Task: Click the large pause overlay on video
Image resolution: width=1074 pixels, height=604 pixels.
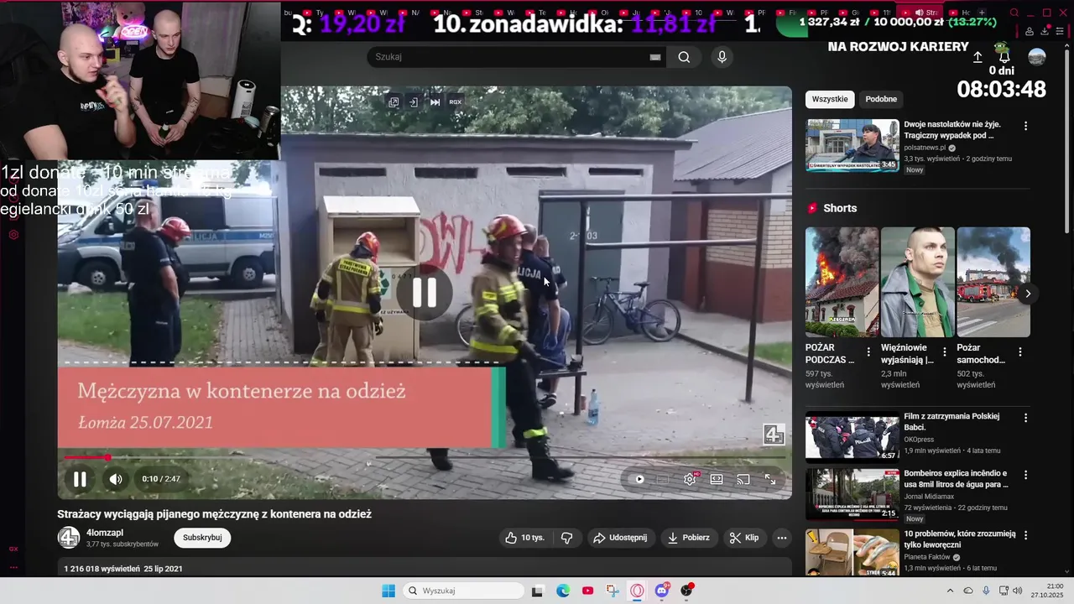Action: [425, 293]
